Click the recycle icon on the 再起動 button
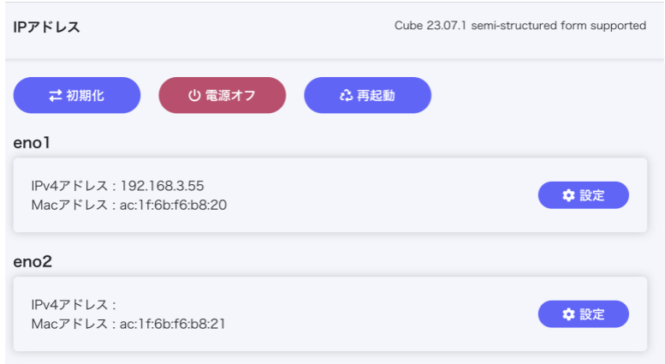Image resolution: width=665 pixels, height=364 pixels. tap(346, 96)
